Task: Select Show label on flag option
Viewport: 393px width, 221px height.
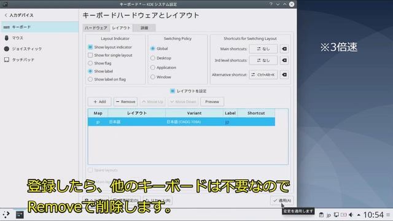Action: point(90,79)
